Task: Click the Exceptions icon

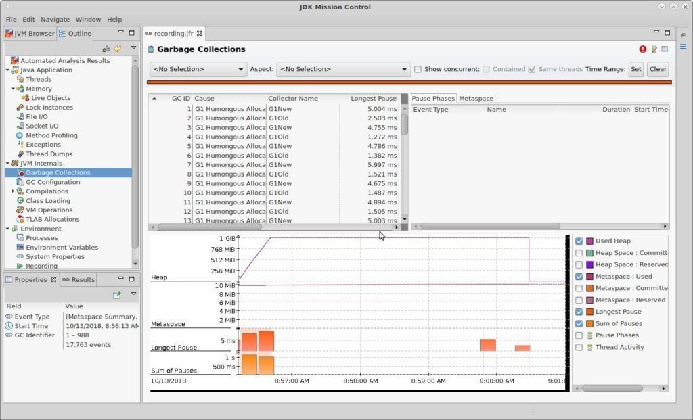Action: coord(20,145)
